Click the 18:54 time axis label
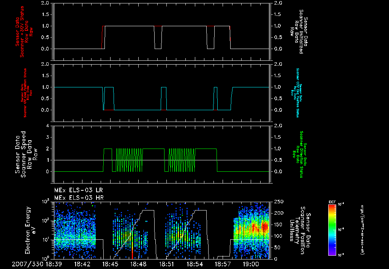This screenshot has height=269, width=389. pos(194,264)
